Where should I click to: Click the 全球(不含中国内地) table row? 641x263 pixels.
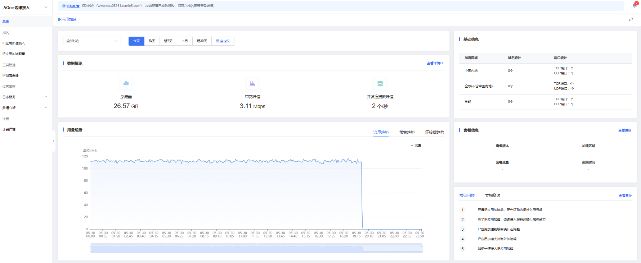[545, 86]
